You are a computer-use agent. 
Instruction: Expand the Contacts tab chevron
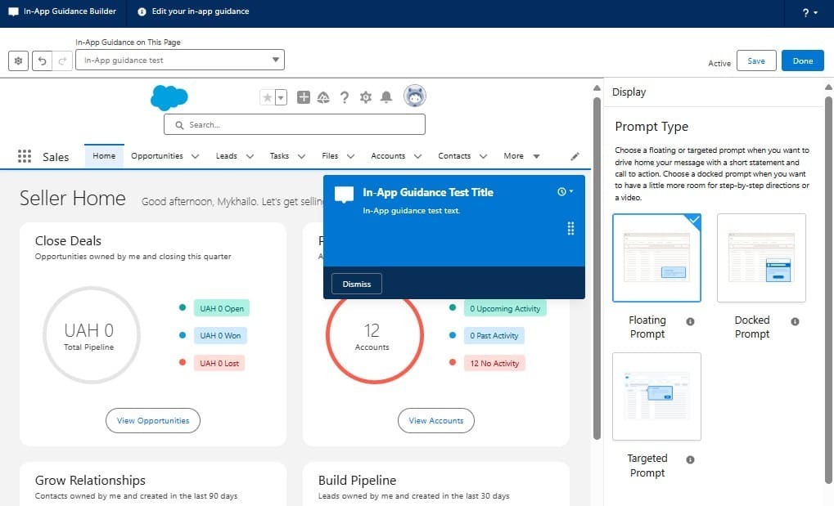point(483,156)
